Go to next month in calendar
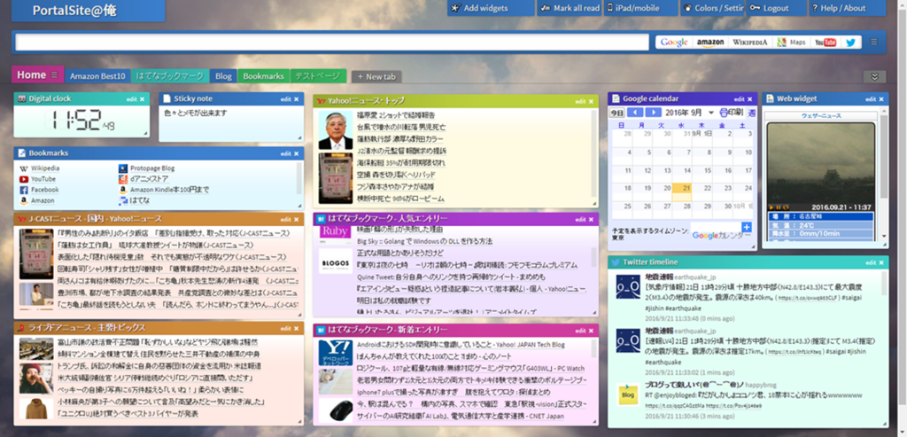This screenshot has width=907, height=437. click(653, 113)
